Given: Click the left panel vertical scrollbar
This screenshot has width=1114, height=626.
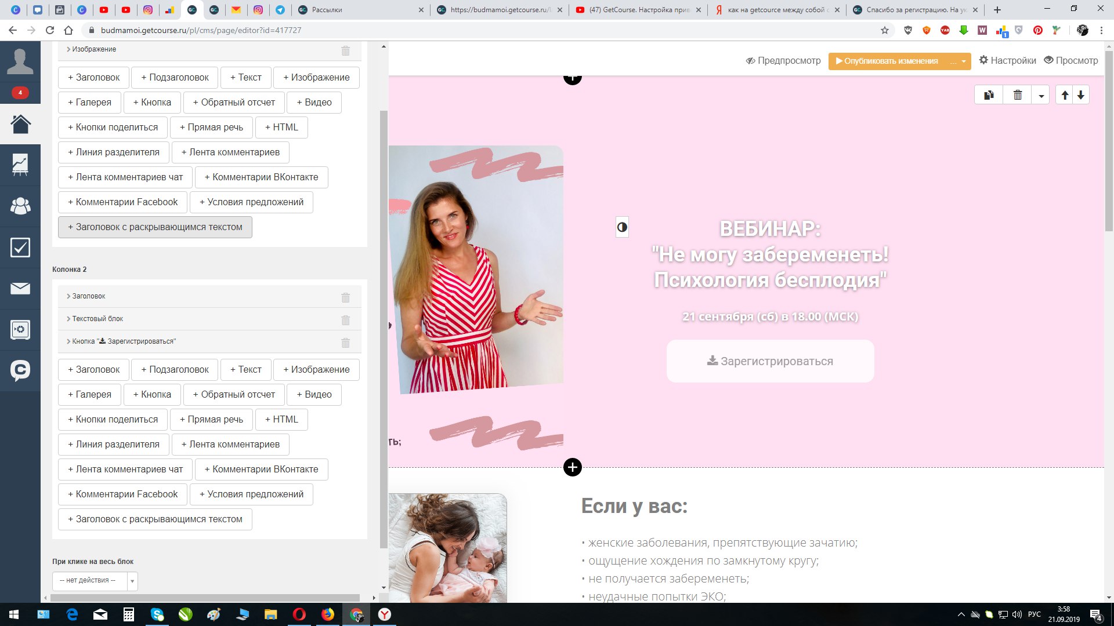Looking at the screenshot, I should tap(384, 329).
